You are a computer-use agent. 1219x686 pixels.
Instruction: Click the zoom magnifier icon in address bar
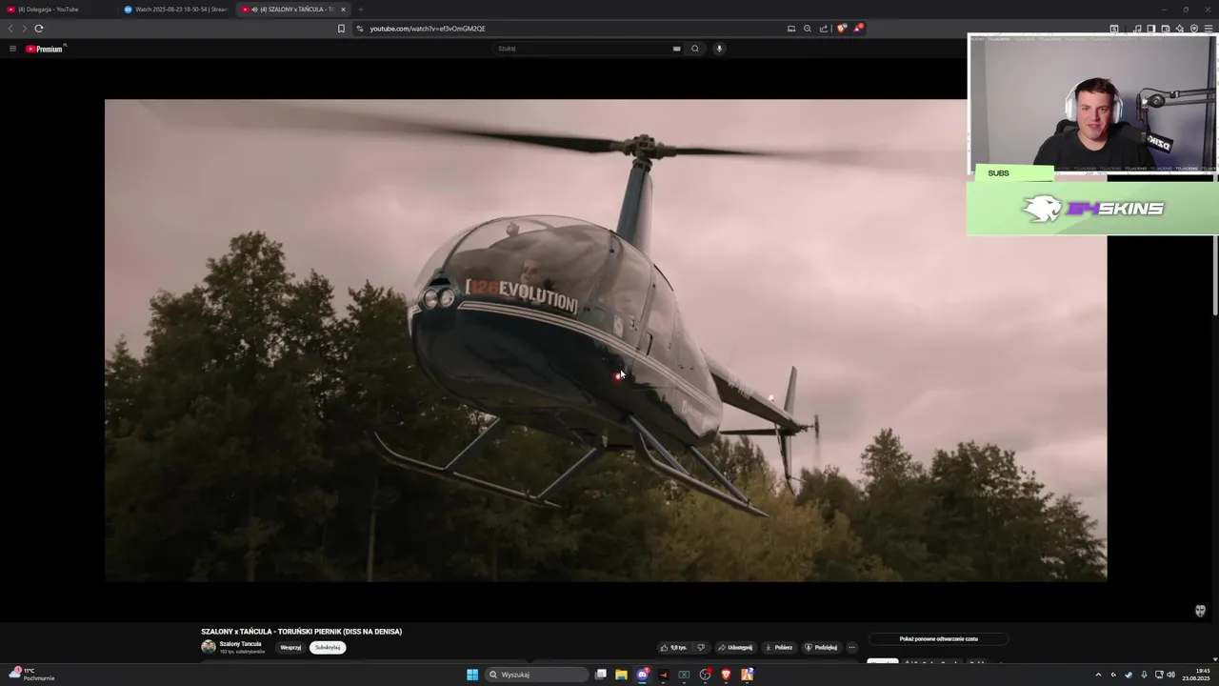[808, 29]
